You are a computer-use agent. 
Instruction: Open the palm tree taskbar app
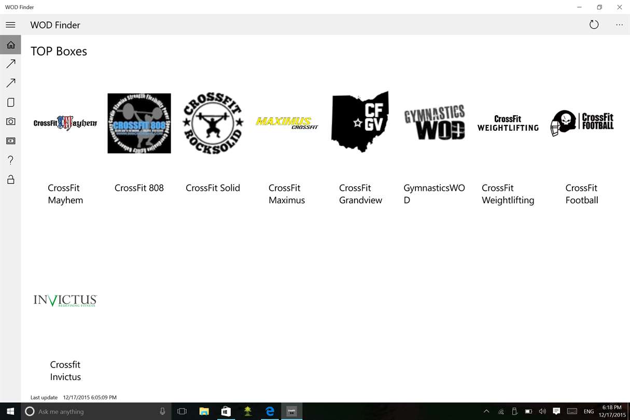[248, 411]
